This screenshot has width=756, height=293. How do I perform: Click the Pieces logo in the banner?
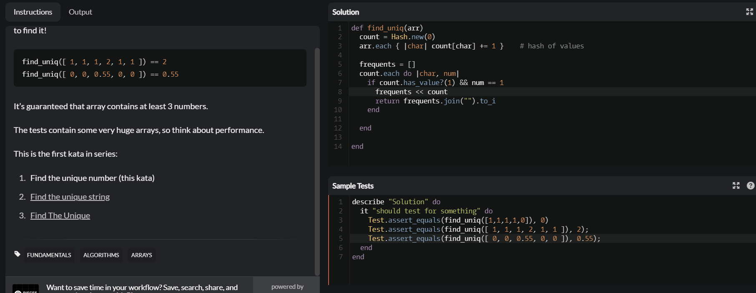tap(25, 289)
